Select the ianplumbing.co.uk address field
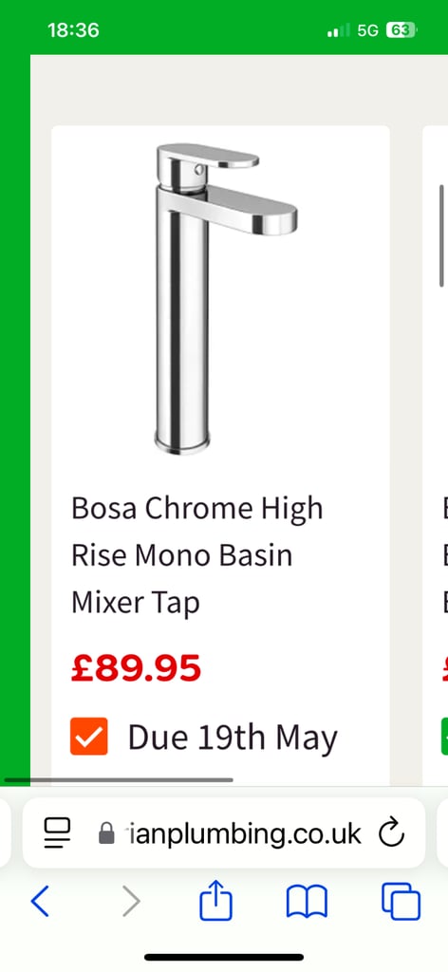Image resolution: width=448 pixels, height=972 pixels. [224, 832]
